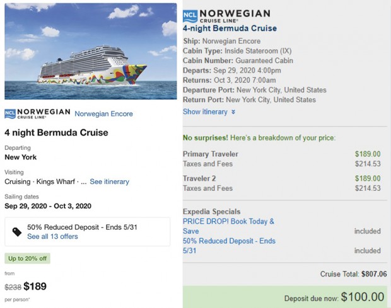Click the price tag icon beside Reduced Deposit
The image size is (391, 308).
coord(17,232)
